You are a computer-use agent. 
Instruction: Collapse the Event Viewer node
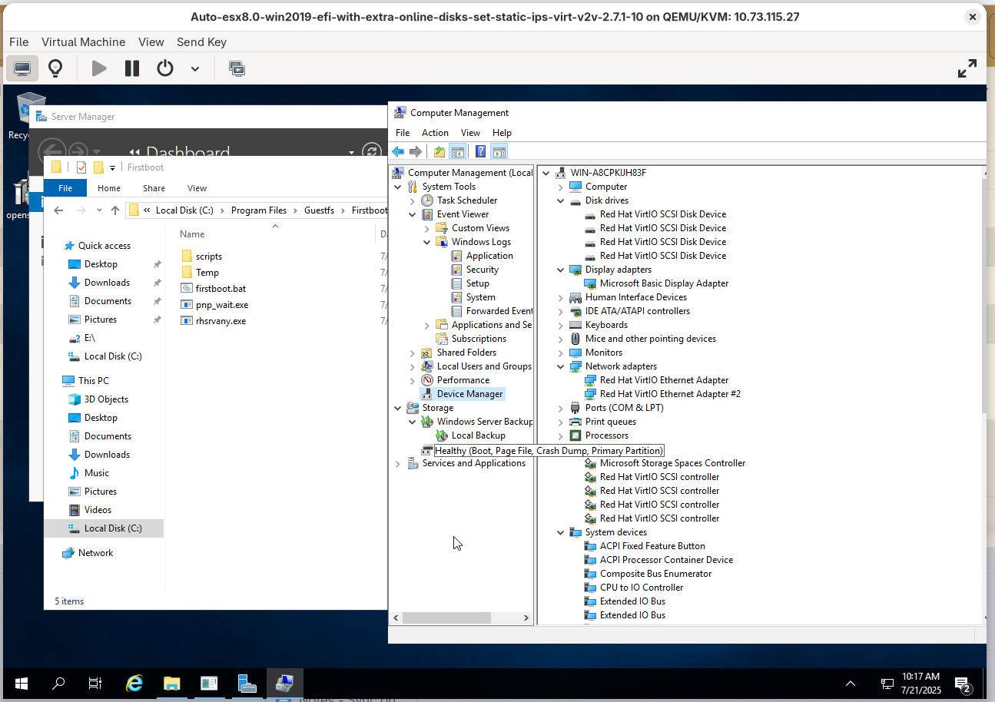(x=412, y=214)
